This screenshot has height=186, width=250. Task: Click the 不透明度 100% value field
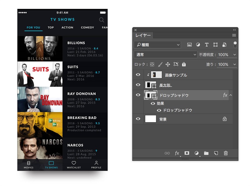pyautogui.click(x=223, y=55)
